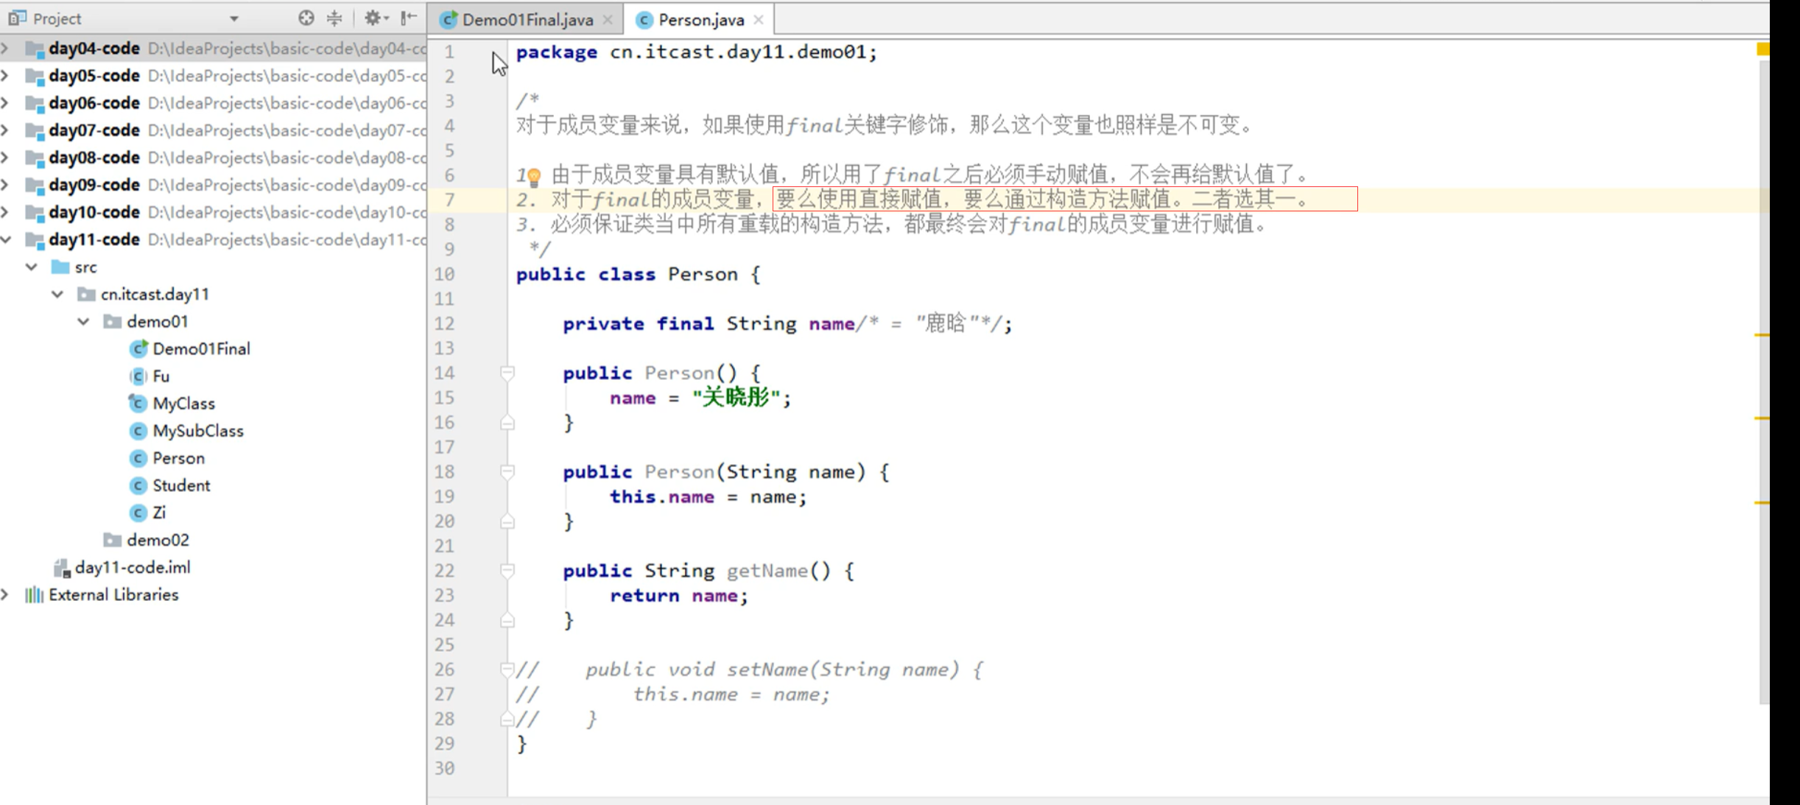This screenshot has width=1800, height=805.
Task: Click the scroll-from-source target icon
Action: point(306,18)
